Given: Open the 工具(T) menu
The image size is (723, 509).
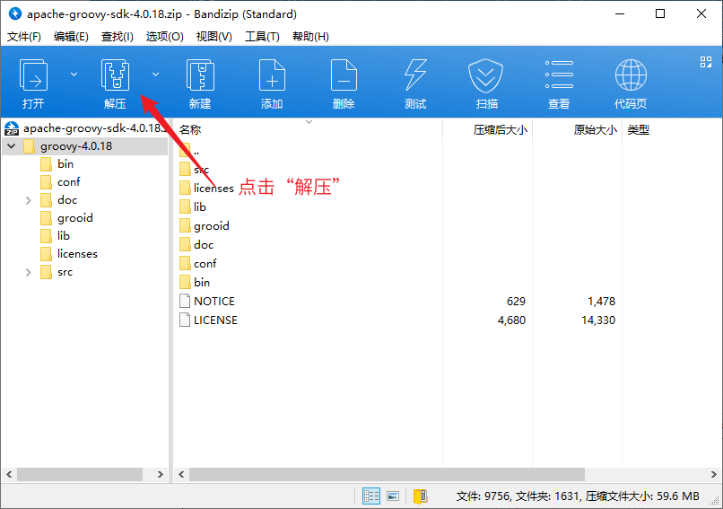Looking at the screenshot, I should click(262, 37).
